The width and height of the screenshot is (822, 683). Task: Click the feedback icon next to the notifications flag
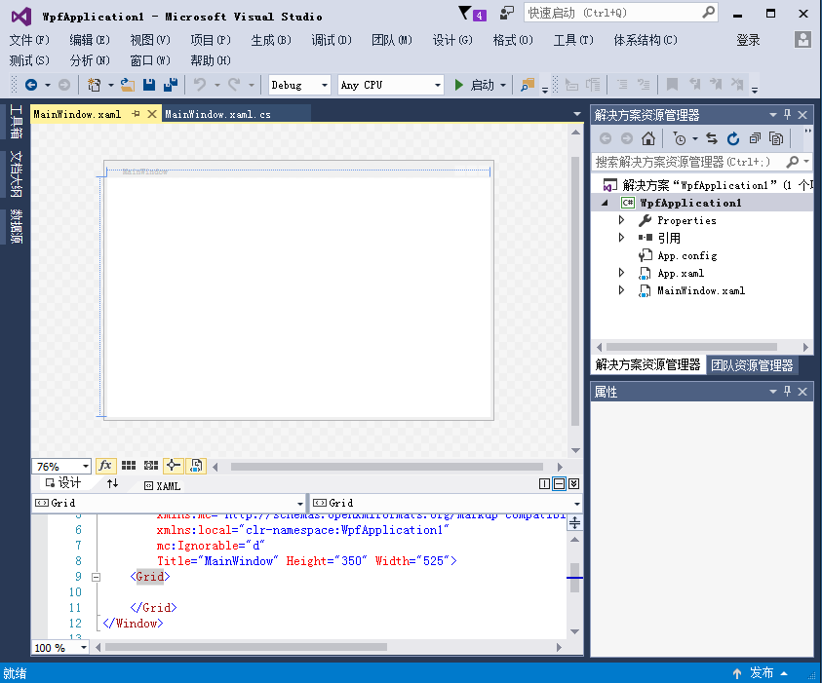(x=507, y=13)
